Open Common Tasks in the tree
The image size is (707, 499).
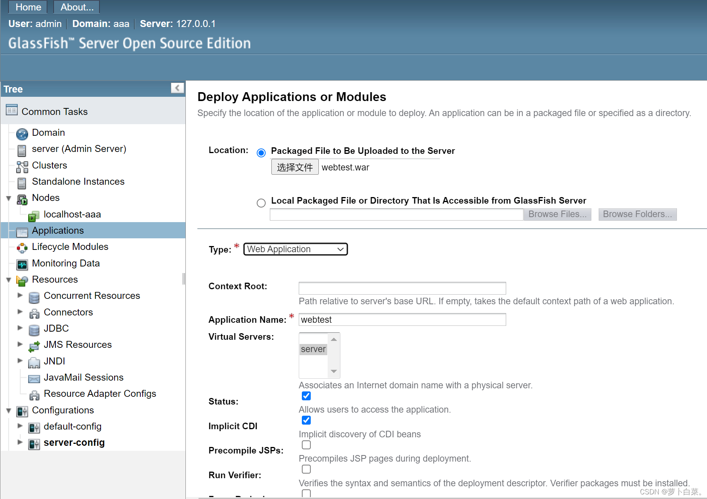(55, 111)
